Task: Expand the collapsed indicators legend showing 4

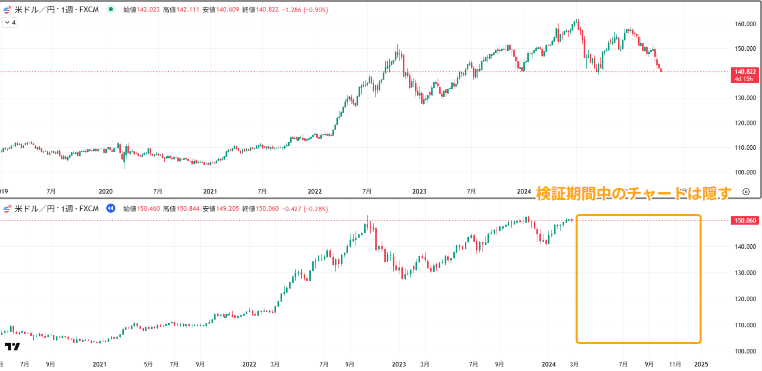Action: (x=10, y=23)
